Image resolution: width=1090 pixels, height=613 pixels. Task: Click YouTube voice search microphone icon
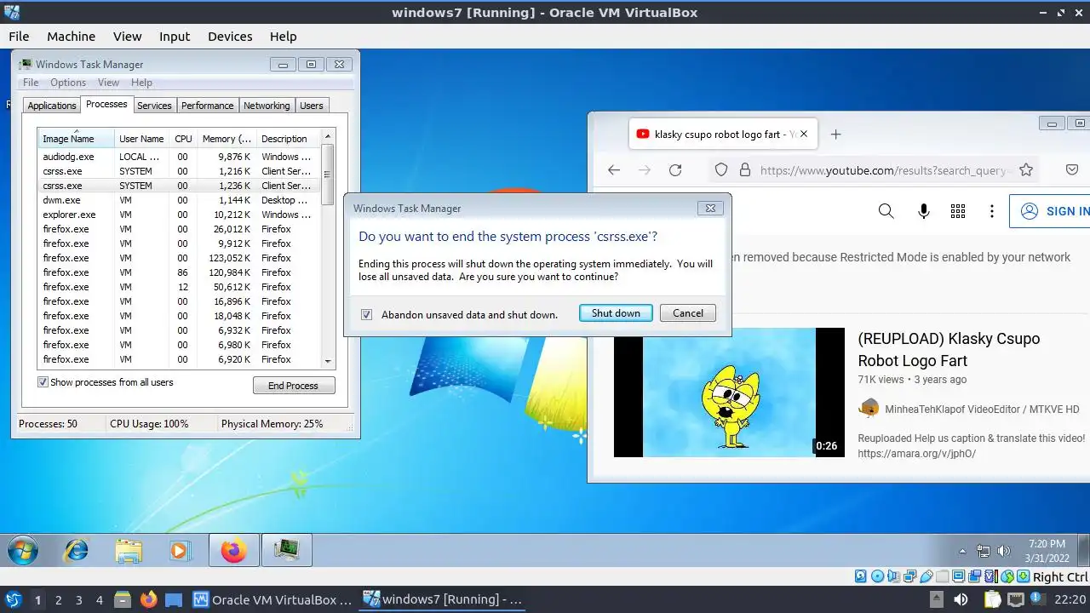coord(923,211)
